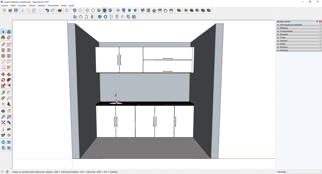The image size is (322, 174).
Task: Enable Monochrome face style
Action: [x=110, y=10]
